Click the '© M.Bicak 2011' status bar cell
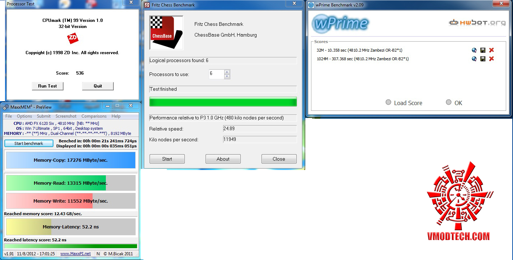 [x=118, y=254]
